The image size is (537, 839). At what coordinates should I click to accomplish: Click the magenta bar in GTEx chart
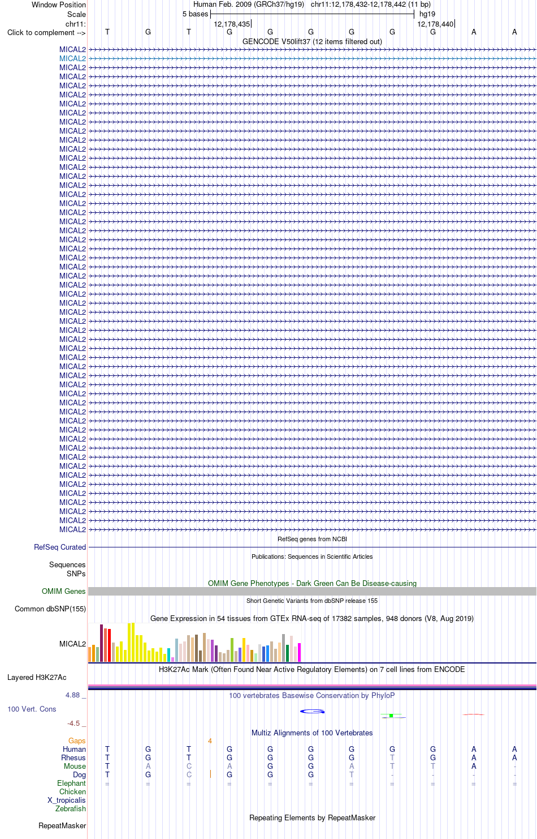(299, 652)
